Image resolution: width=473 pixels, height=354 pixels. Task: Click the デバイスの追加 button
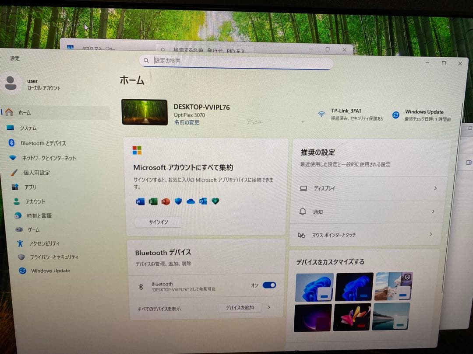(240, 308)
